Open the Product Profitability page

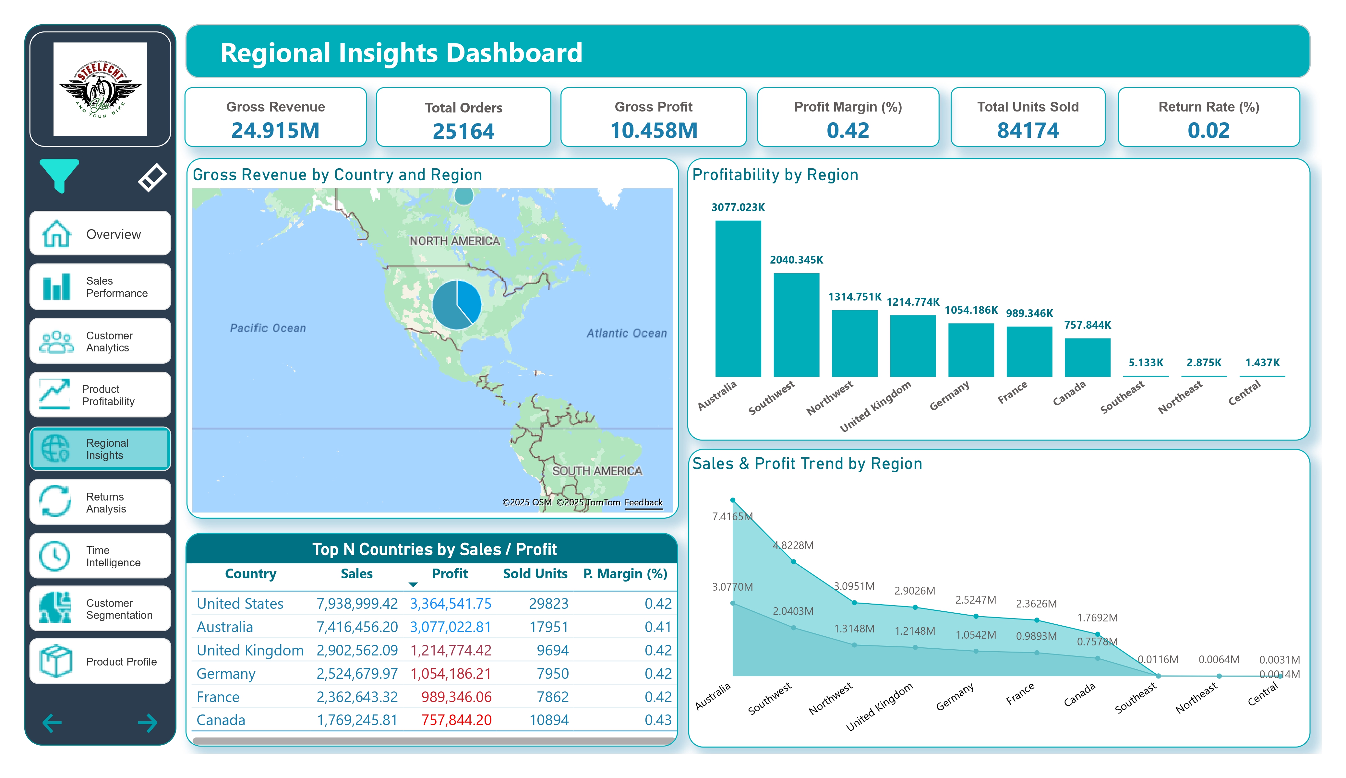click(x=101, y=395)
